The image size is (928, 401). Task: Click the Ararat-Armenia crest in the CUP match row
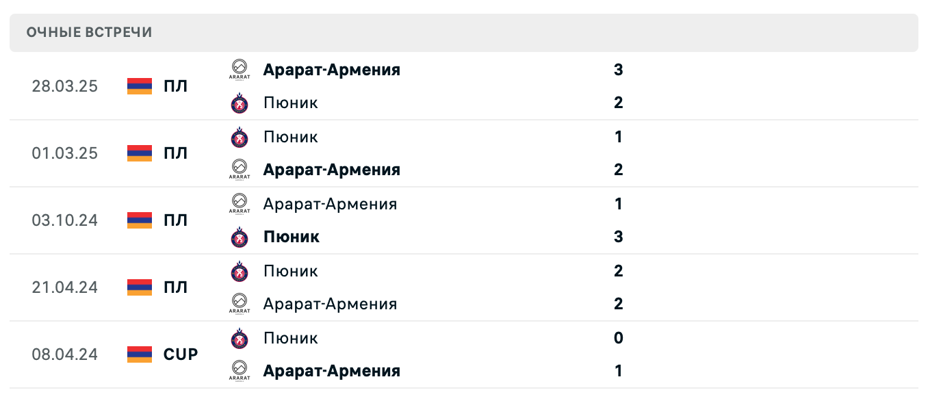point(238,371)
